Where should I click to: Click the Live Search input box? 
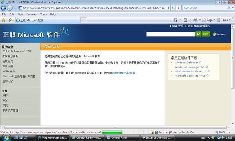[x=204, y=8]
